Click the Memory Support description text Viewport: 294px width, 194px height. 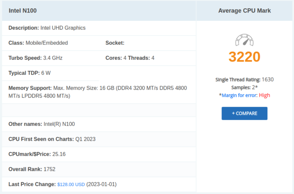tap(98, 92)
